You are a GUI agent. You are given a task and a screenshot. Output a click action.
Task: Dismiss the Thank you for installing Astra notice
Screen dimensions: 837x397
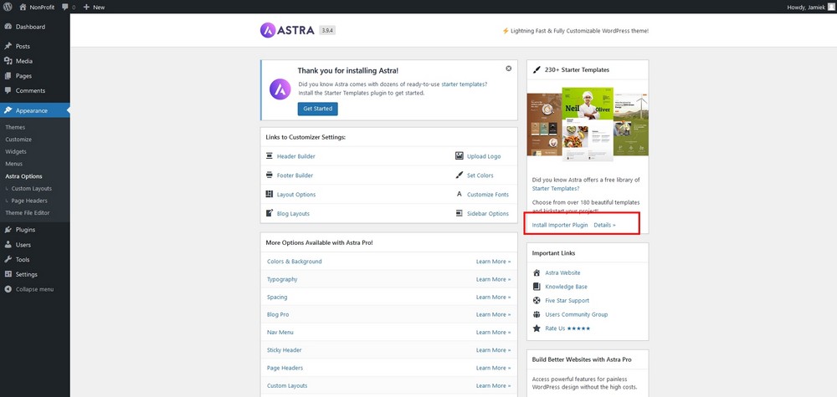point(509,69)
